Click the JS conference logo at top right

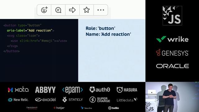click(172, 16)
